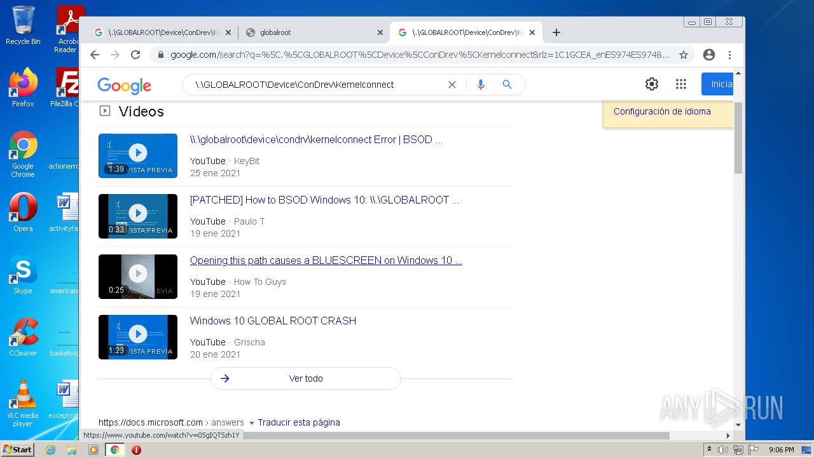Viewport: 814px width, 458px height.
Task: Open the Opera desktop icon
Action: point(23,212)
